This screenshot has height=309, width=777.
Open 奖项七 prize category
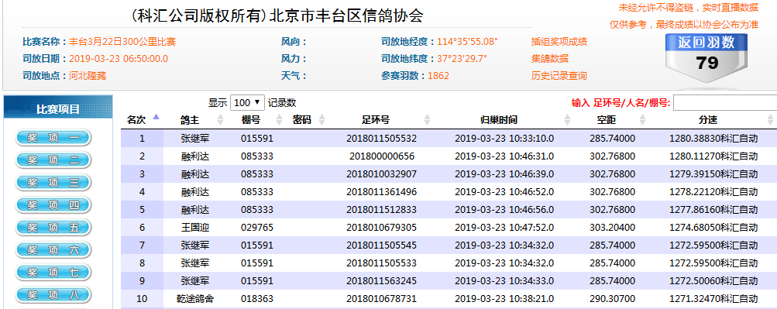pyautogui.click(x=53, y=273)
